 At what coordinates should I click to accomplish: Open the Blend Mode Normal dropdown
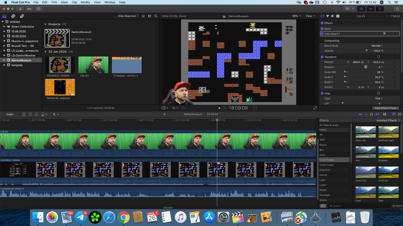[x=377, y=46]
